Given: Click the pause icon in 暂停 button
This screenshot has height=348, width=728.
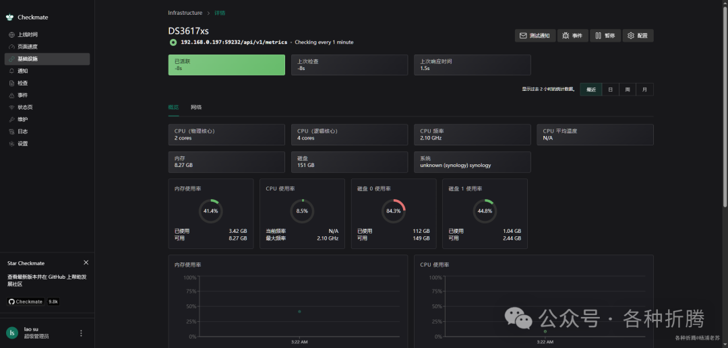Looking at the screenshot, I should tap(598, 36).
